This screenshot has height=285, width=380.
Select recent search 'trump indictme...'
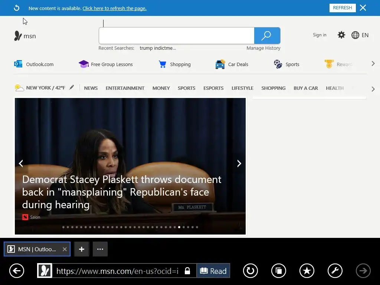pyautogui.click(x=158, y=48)
